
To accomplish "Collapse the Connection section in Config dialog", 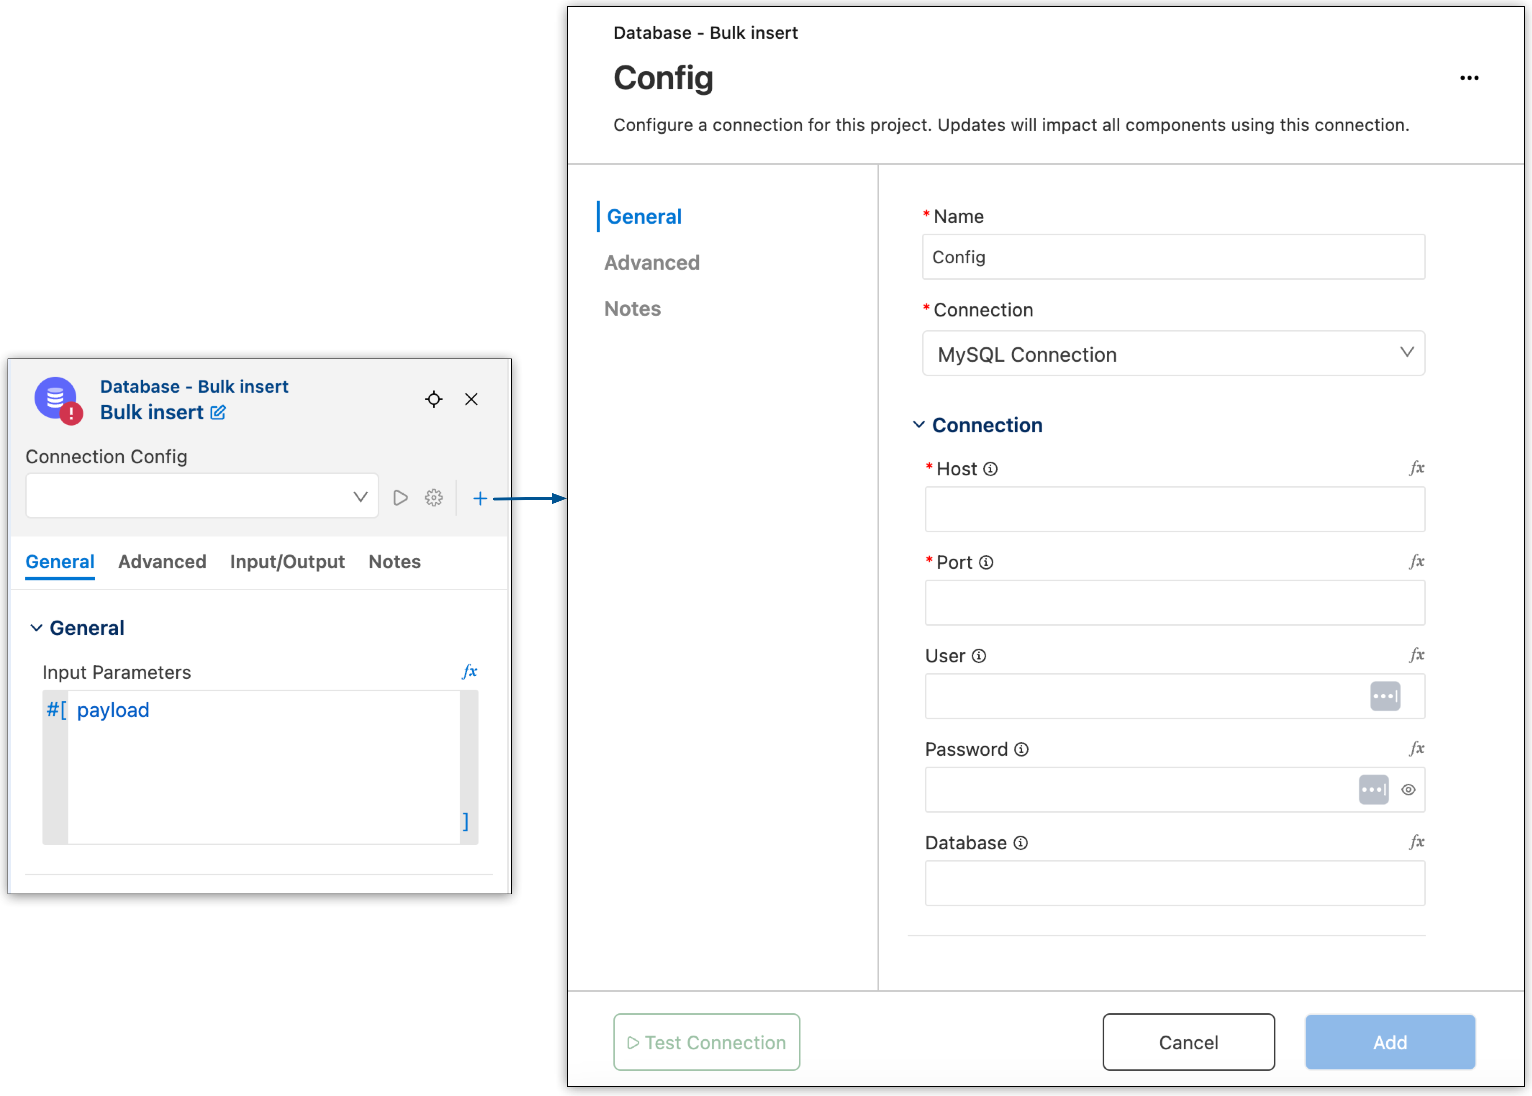I will pyautogui.click(x=918, y=425).
